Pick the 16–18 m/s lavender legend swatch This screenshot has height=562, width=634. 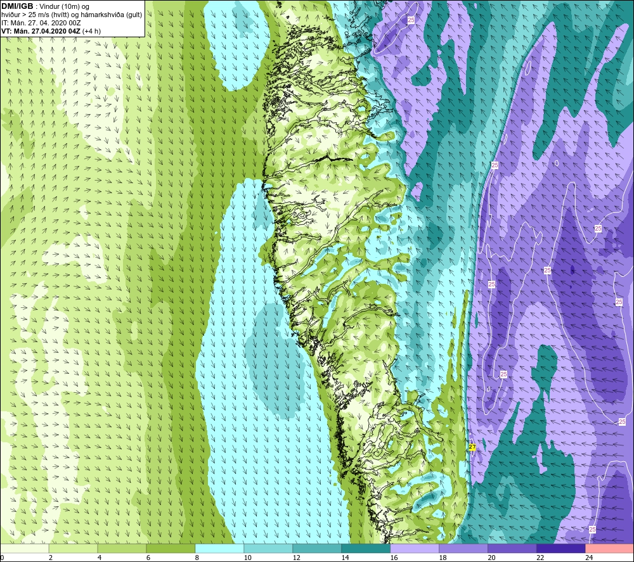[x=415, y=549]
